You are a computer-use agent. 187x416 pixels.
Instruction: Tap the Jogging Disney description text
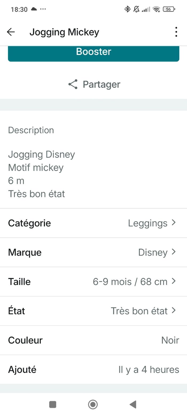coord(41,154)
